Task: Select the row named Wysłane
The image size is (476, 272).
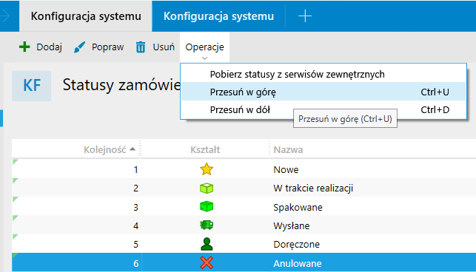Action: tap(244, 225)
